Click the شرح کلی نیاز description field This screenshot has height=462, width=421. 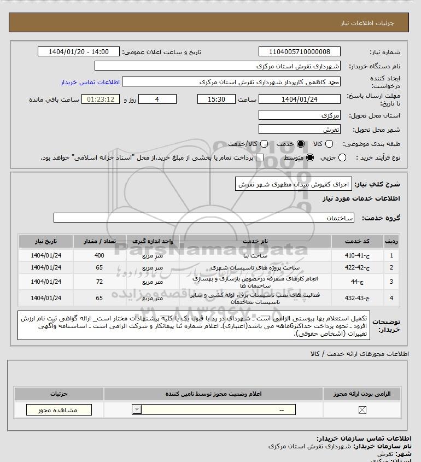[294, 184]
